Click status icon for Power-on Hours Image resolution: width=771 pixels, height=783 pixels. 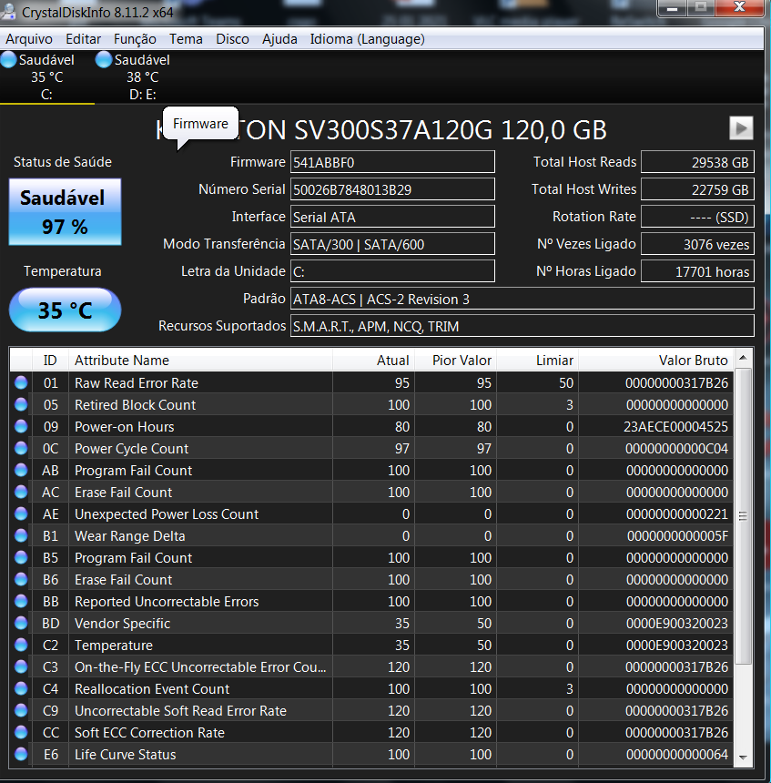(21, 426)
